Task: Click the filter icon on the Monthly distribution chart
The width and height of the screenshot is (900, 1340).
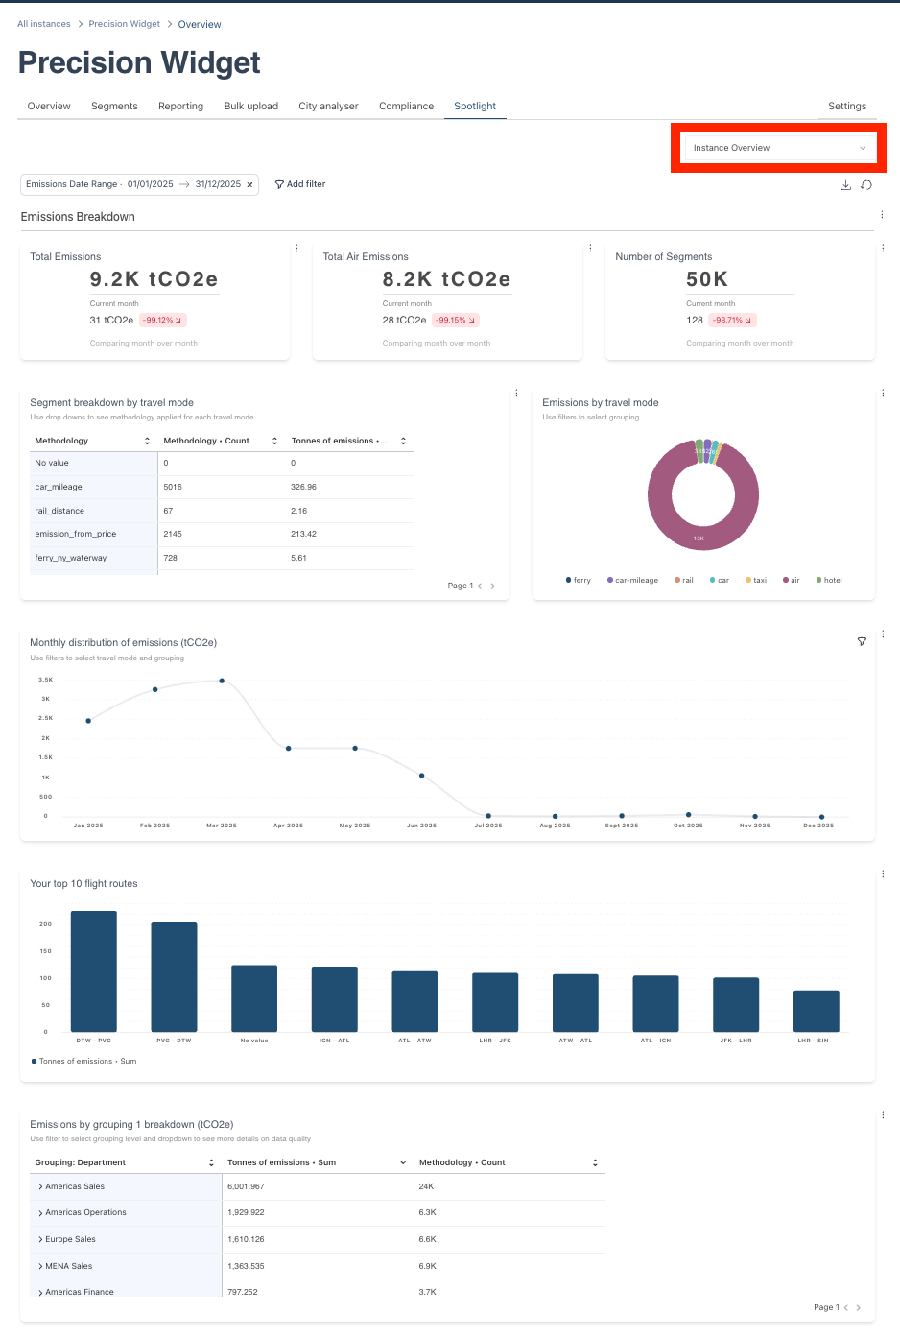Action: [x=862, y=641]
